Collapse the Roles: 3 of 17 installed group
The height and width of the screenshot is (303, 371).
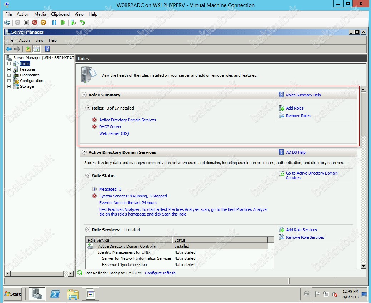[88, 108]
